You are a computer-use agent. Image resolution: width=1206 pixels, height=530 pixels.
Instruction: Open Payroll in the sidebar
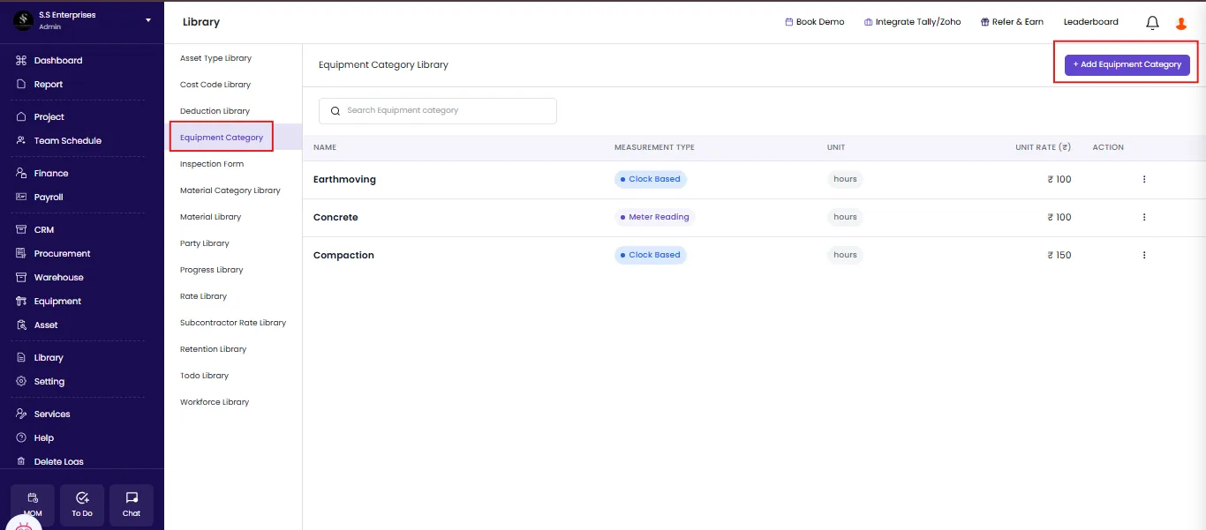(x=49, y=198)
